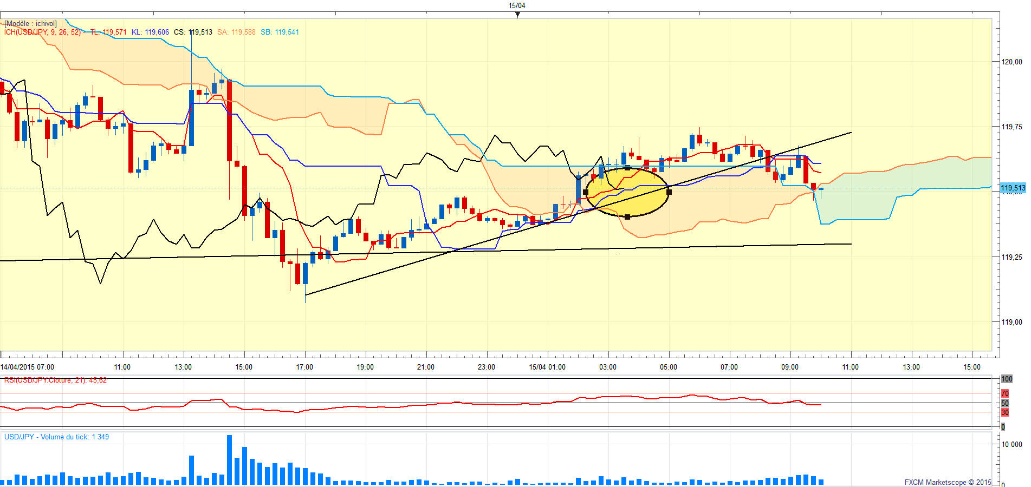The image size is (1031, 487).
Task: Grab the top handle of the yellow ellipse
Action: point(627,168)
